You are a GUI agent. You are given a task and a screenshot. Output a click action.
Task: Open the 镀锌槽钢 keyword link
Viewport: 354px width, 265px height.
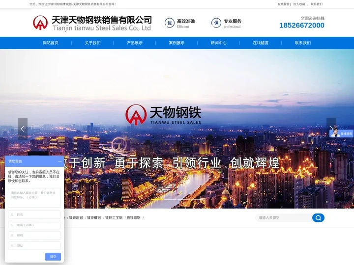click(94, 218)
